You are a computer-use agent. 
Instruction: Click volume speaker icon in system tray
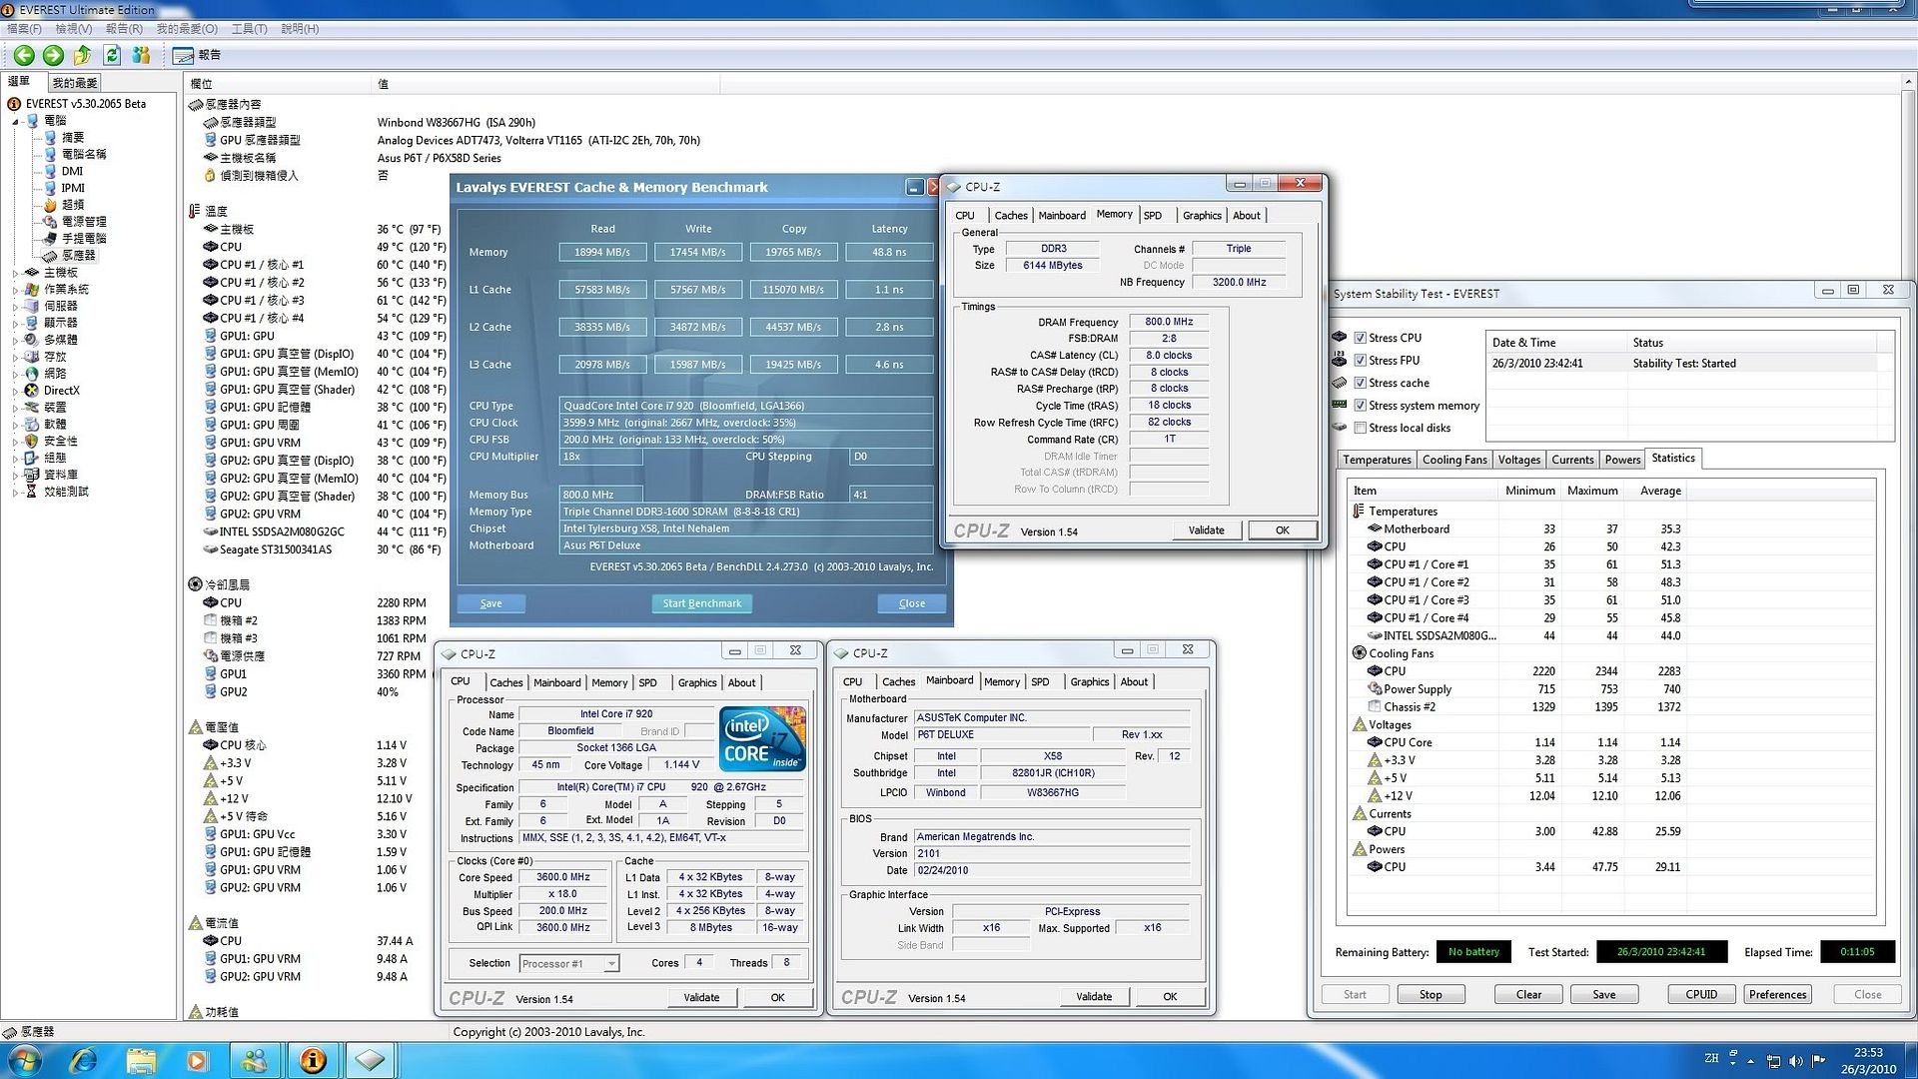coord(1795,1061)
